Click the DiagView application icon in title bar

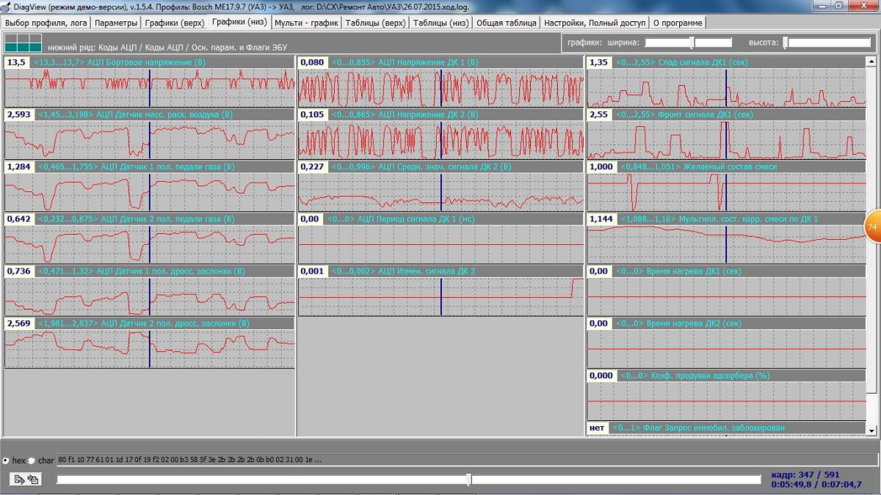click(6, 7)
